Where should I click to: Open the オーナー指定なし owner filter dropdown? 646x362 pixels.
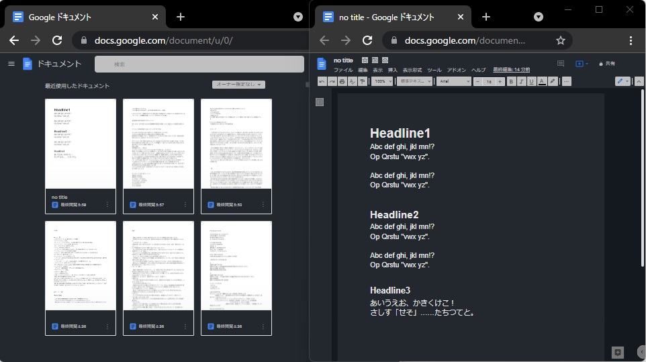(238, 85)
